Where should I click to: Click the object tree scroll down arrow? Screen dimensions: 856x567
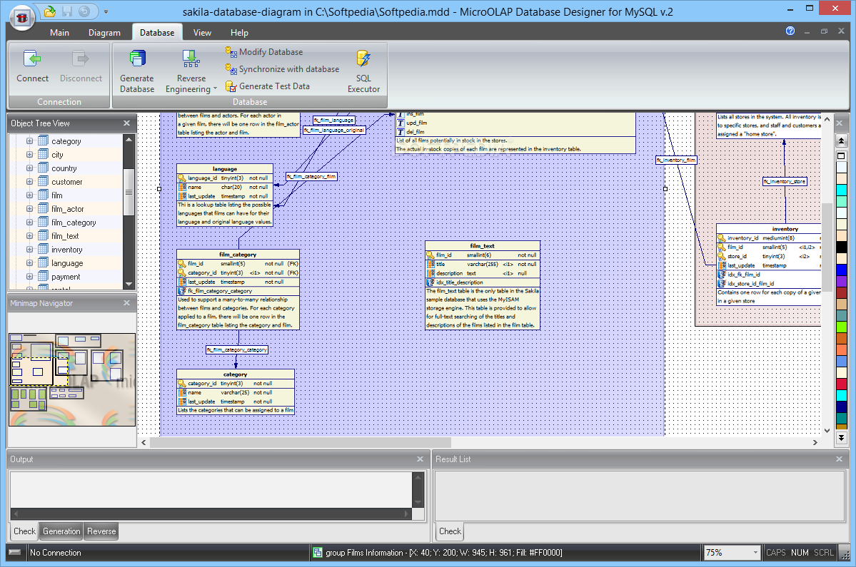129,284
